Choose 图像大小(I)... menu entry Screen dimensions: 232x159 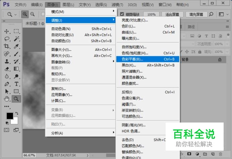click(81, 50)
